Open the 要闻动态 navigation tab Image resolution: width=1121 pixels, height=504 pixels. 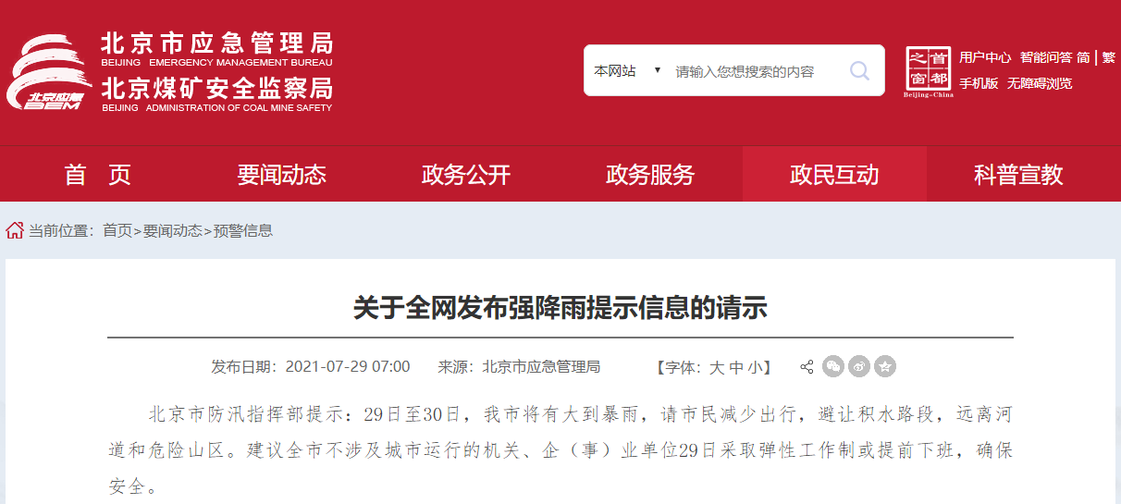(282, 174)
